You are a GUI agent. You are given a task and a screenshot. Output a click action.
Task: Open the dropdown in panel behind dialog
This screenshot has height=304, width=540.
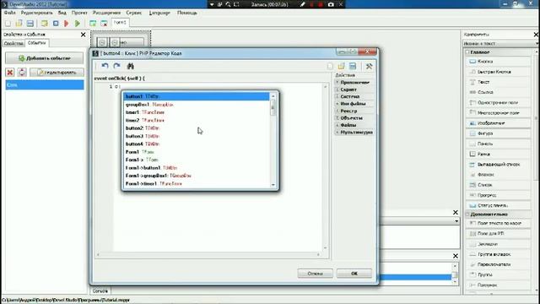(x=456, y=221)
